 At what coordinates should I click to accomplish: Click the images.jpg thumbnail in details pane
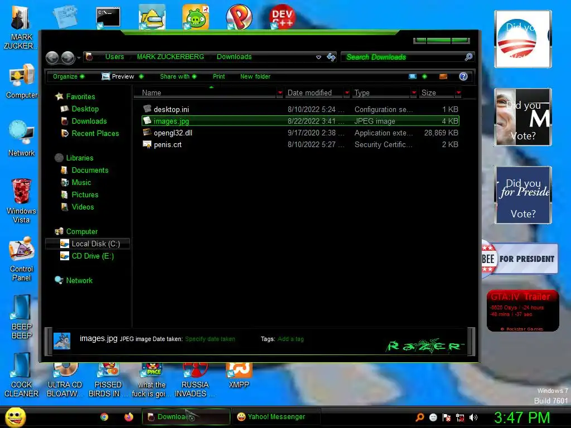click(x=62, y=341)
